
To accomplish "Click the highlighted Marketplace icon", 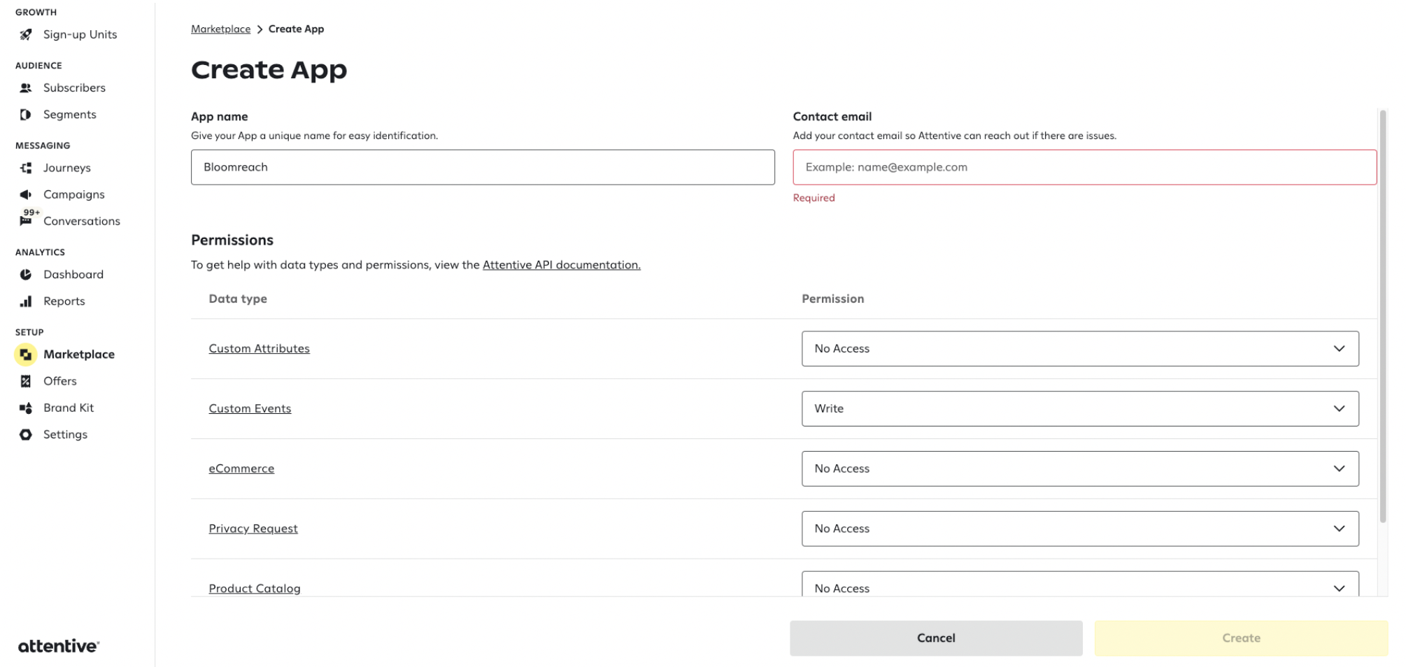I will [x=26, y=354].
